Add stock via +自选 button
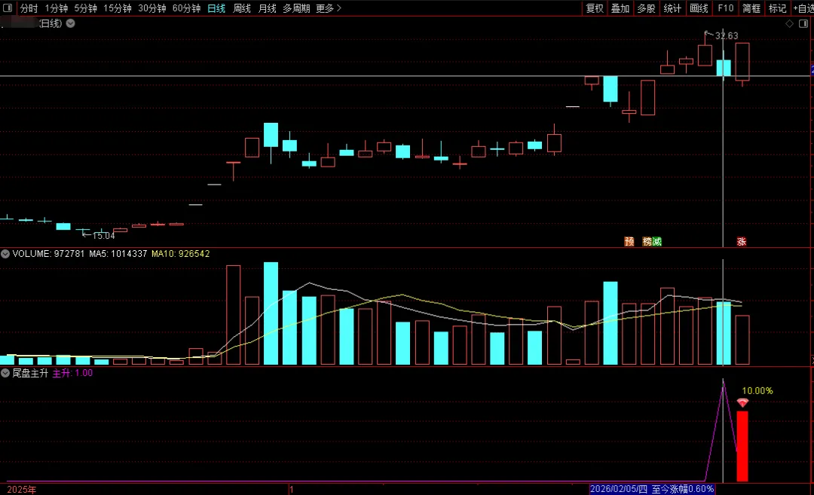The image size is (814, 495). point(803,8)
